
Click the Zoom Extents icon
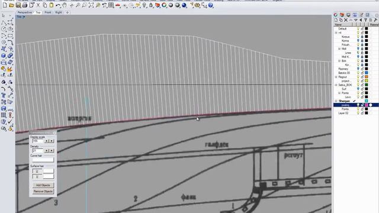pos(91,5)
